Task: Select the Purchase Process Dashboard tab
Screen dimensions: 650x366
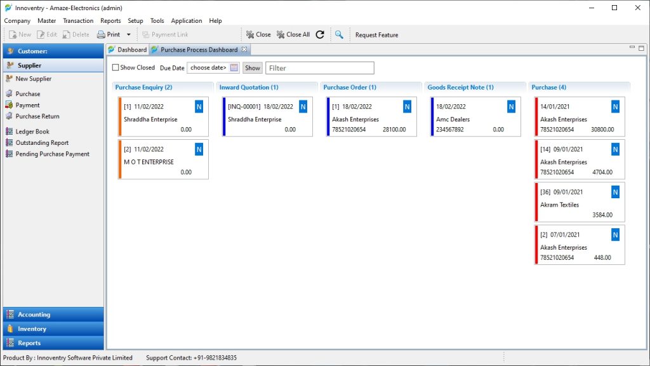Action: 199,50
